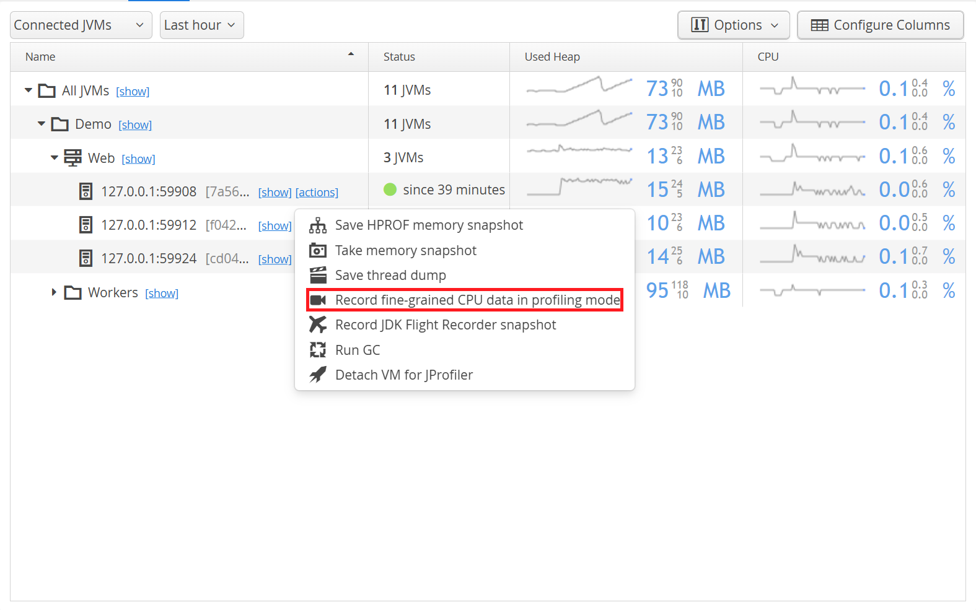The image size is (976, 610).
Task: Click the [show] link next to Workers
Action: [162, 294]
